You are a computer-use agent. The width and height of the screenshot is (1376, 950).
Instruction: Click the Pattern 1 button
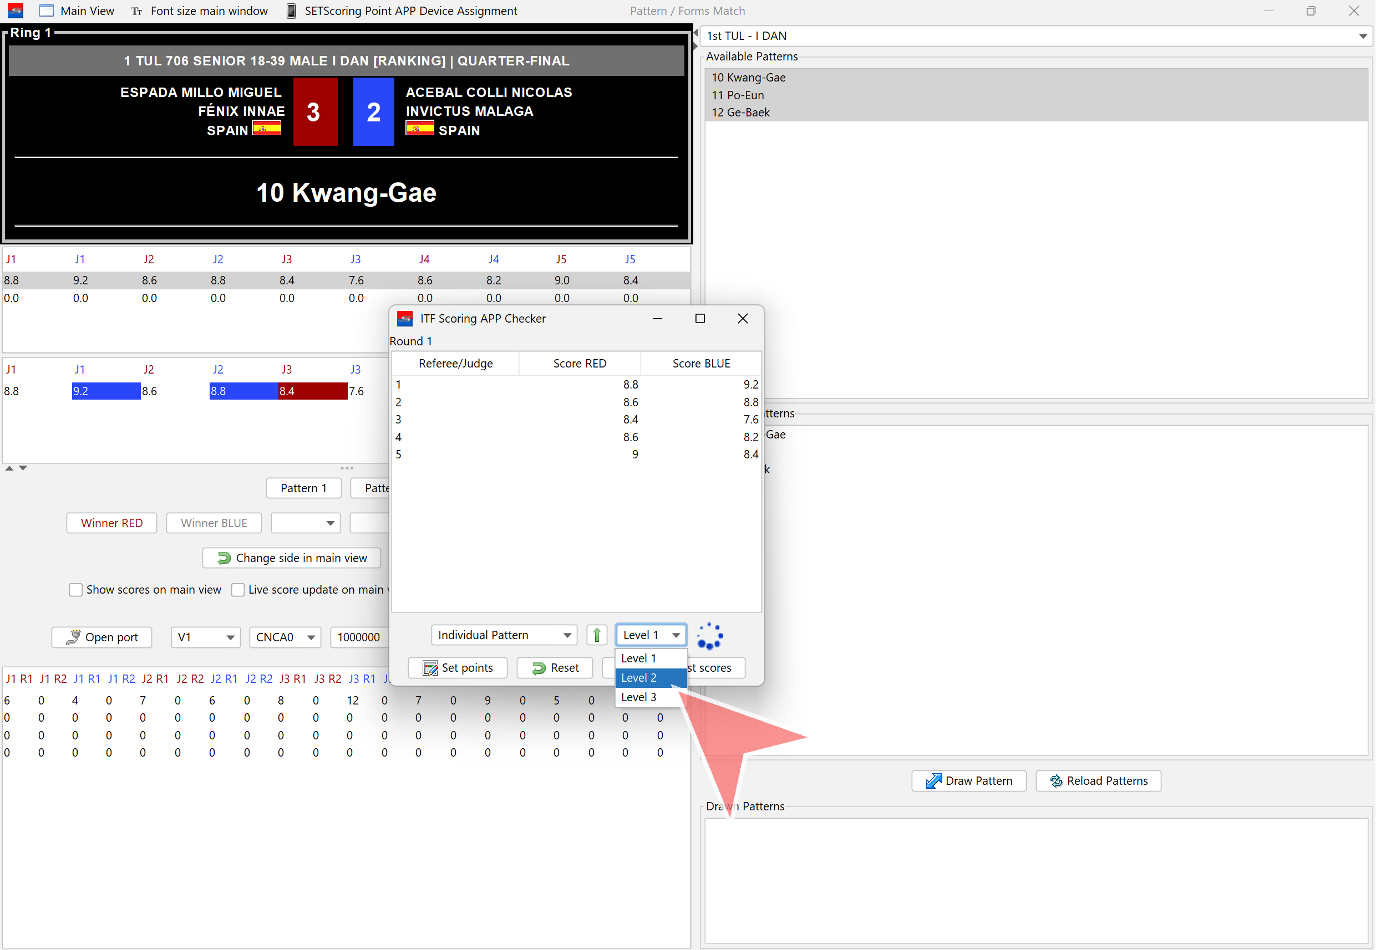point(303,489)
